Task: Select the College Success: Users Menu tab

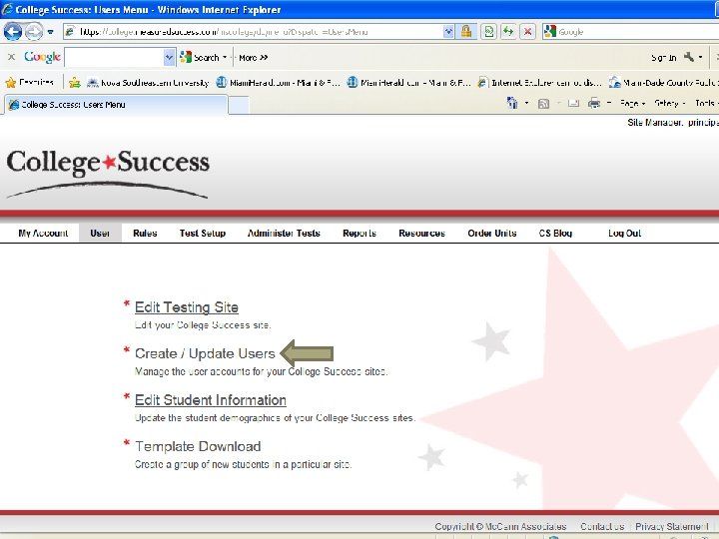Action: (x=116, y=105)
